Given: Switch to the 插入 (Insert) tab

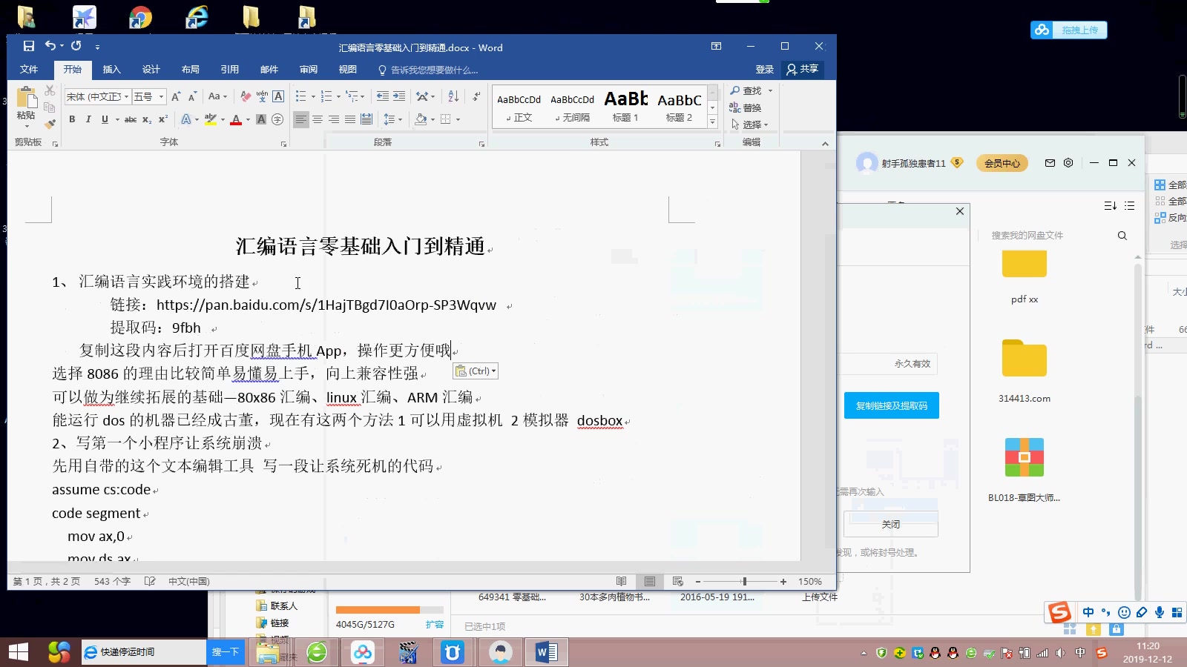Looking at the screenshot, I should [111, 69].
